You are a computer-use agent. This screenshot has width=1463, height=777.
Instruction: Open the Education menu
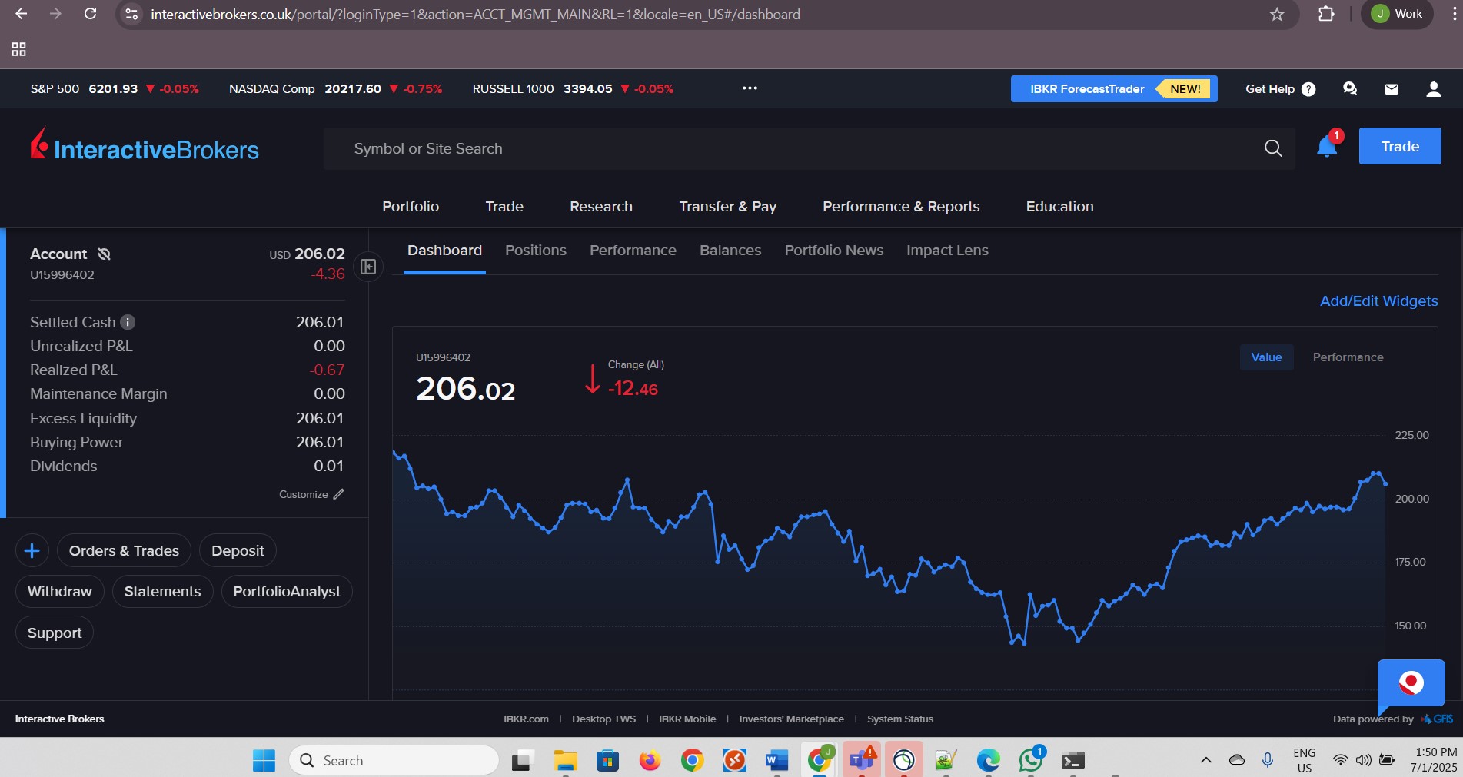1059,206
